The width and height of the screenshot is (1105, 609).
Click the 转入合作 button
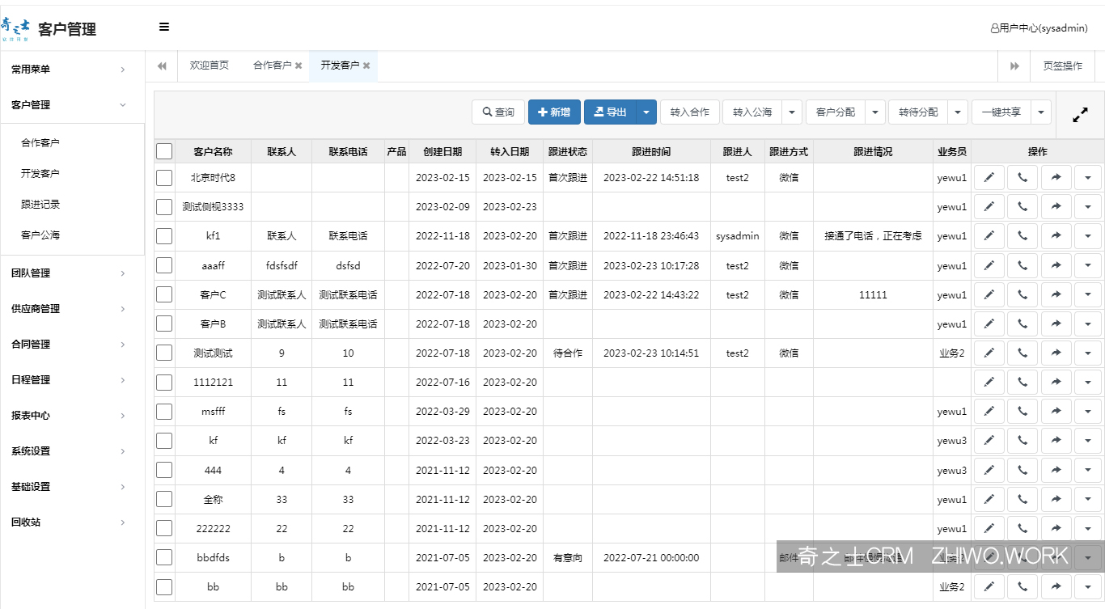[690, 112]
